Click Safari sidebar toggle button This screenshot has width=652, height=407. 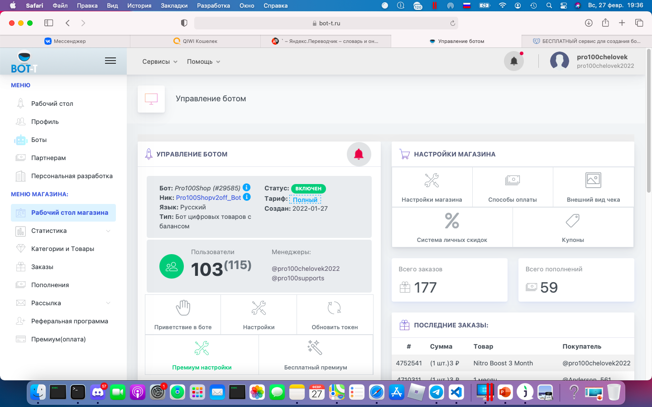tap(48, 23)
